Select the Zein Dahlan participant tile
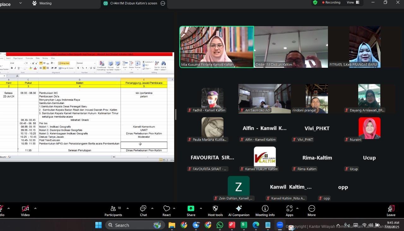The height and width of the screenshot is (231, 404). pos(239,188)
